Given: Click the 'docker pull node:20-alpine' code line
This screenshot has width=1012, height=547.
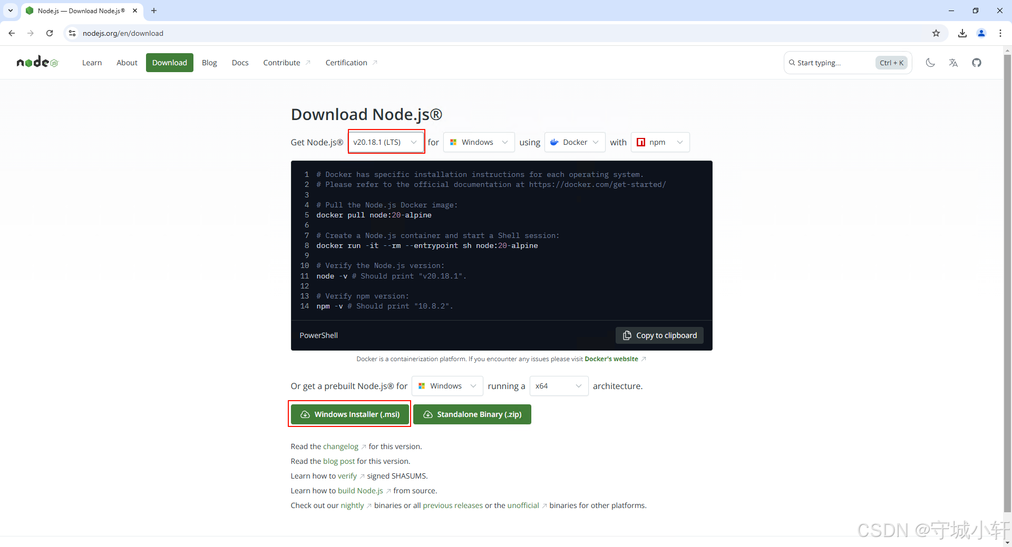Looking at the screenshot, I should point(374,215).
